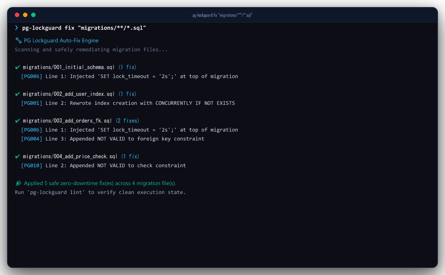Click 'PG Lockguard Auto-Fix Engine' heading
The image size is (445, 275).
coord(61,41)
